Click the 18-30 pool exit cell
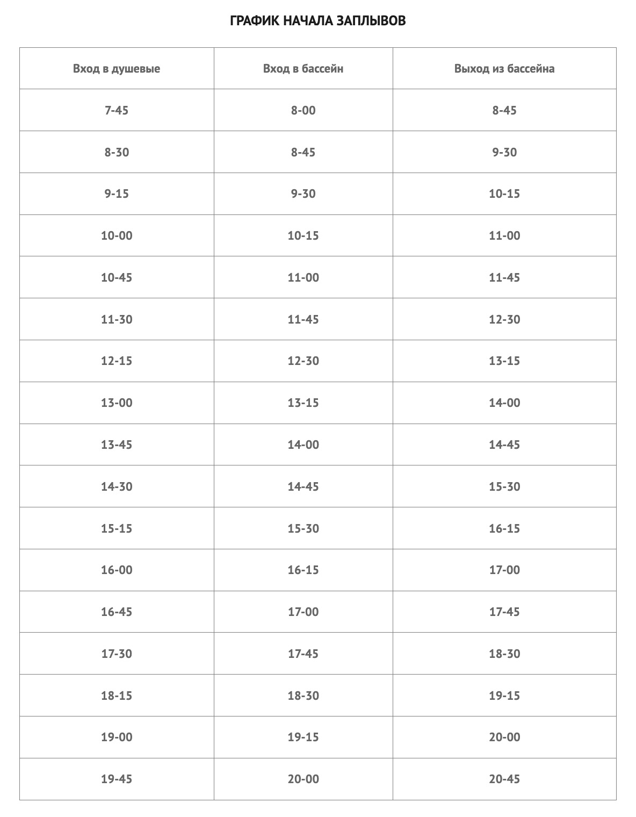Screen dimensions: 636x817 (x=504, y=654)
